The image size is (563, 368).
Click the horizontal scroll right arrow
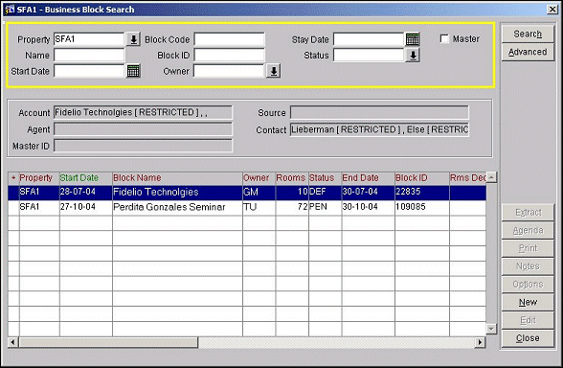tap(480, 342)
